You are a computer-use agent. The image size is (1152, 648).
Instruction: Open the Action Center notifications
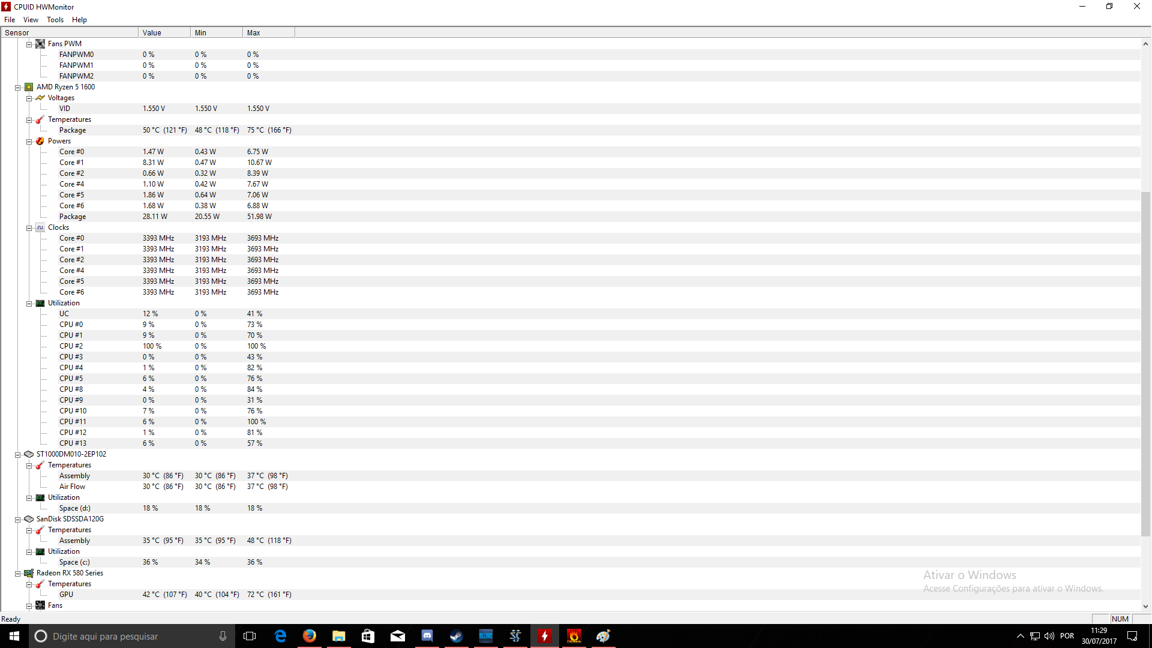pyautogui.click(x=1132, y=636)
